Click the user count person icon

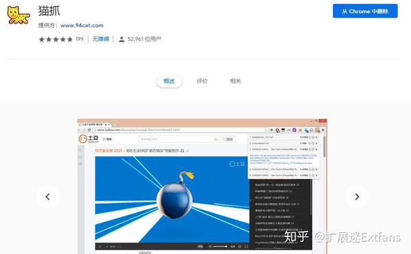pos(121,40)
